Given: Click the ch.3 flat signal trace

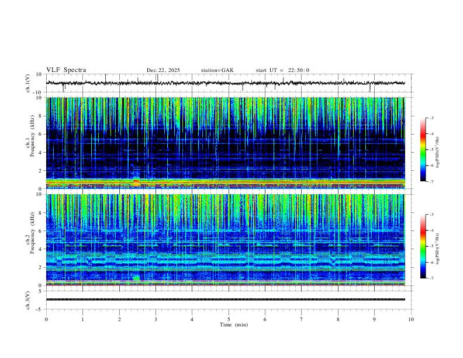Looking at the screenshot, I should pyautogui.click(x=225, y=300).
